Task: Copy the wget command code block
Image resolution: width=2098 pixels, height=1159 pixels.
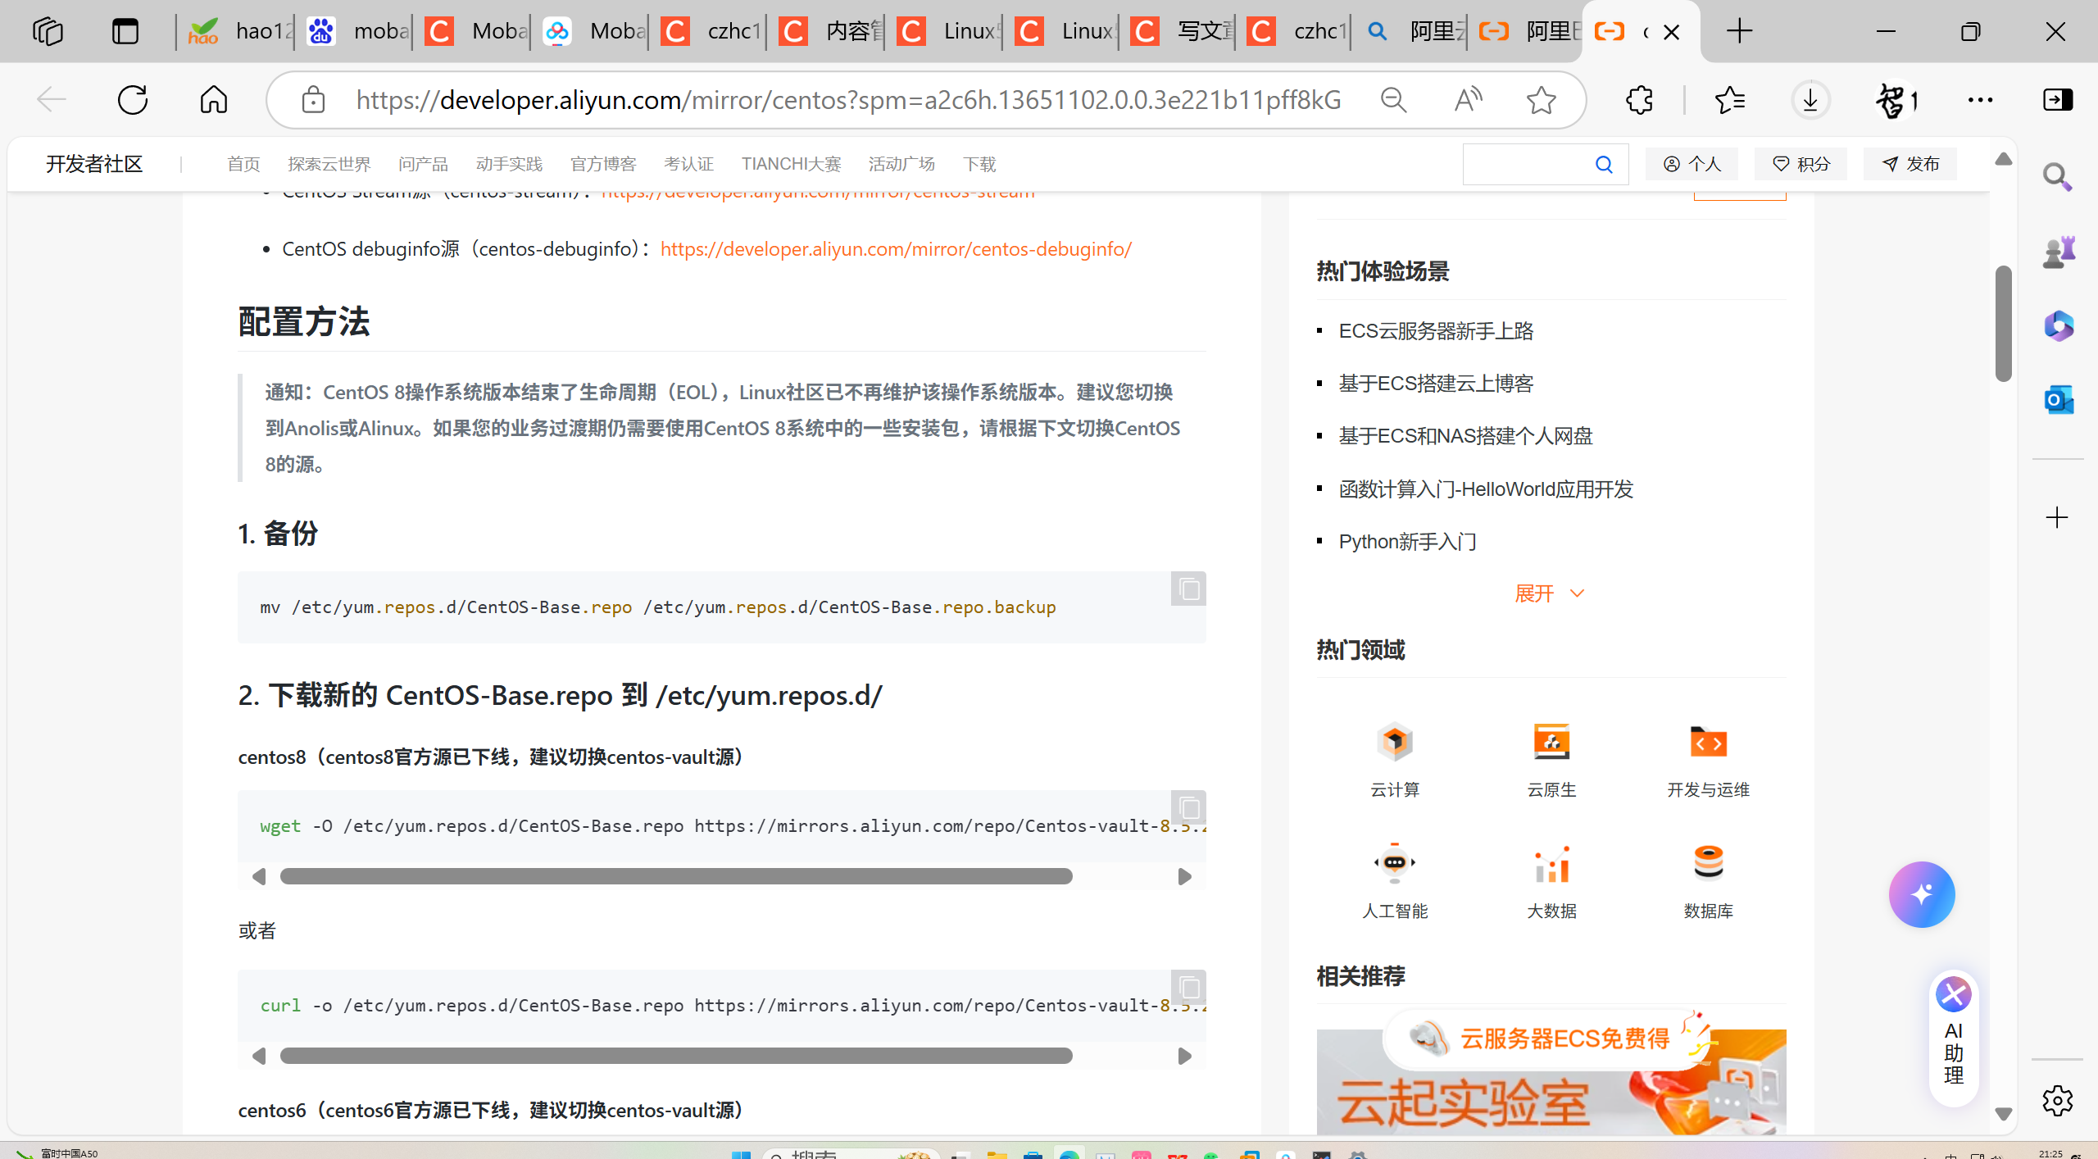Action: pyautogui.click(x=1188, y=808)
